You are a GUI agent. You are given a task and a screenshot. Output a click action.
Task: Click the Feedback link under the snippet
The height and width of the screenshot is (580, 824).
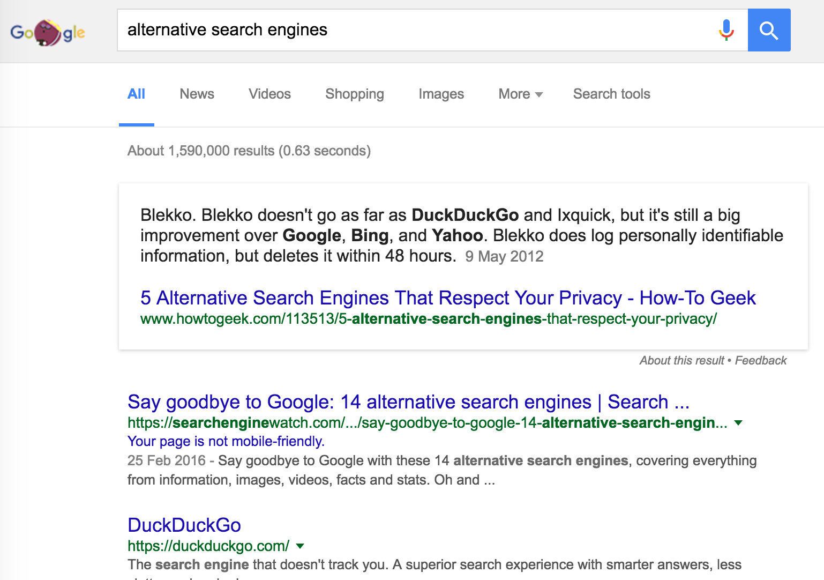pyautogui.click(x=760, y=361)
